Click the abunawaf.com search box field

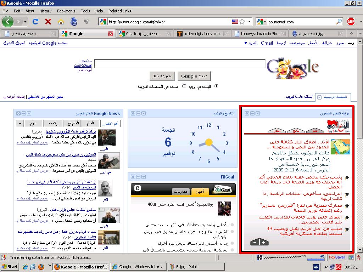301,22
